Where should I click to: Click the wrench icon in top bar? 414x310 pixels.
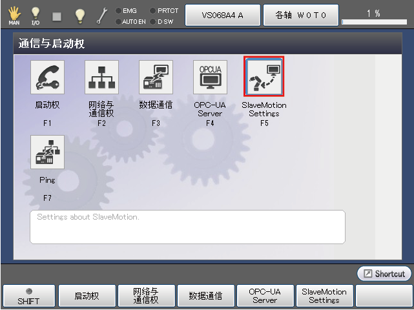pyautogui.click(x=101, y=15)
